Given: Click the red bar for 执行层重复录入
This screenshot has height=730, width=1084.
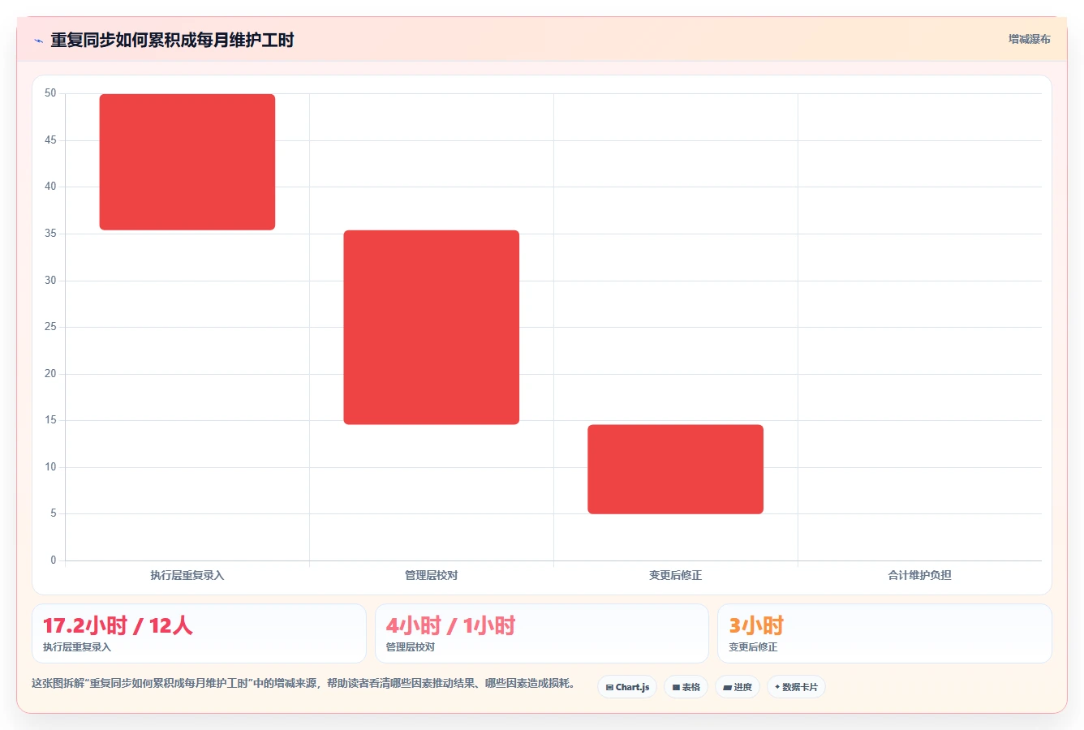Looking at the screenshot, I should (x=187, y=162).
